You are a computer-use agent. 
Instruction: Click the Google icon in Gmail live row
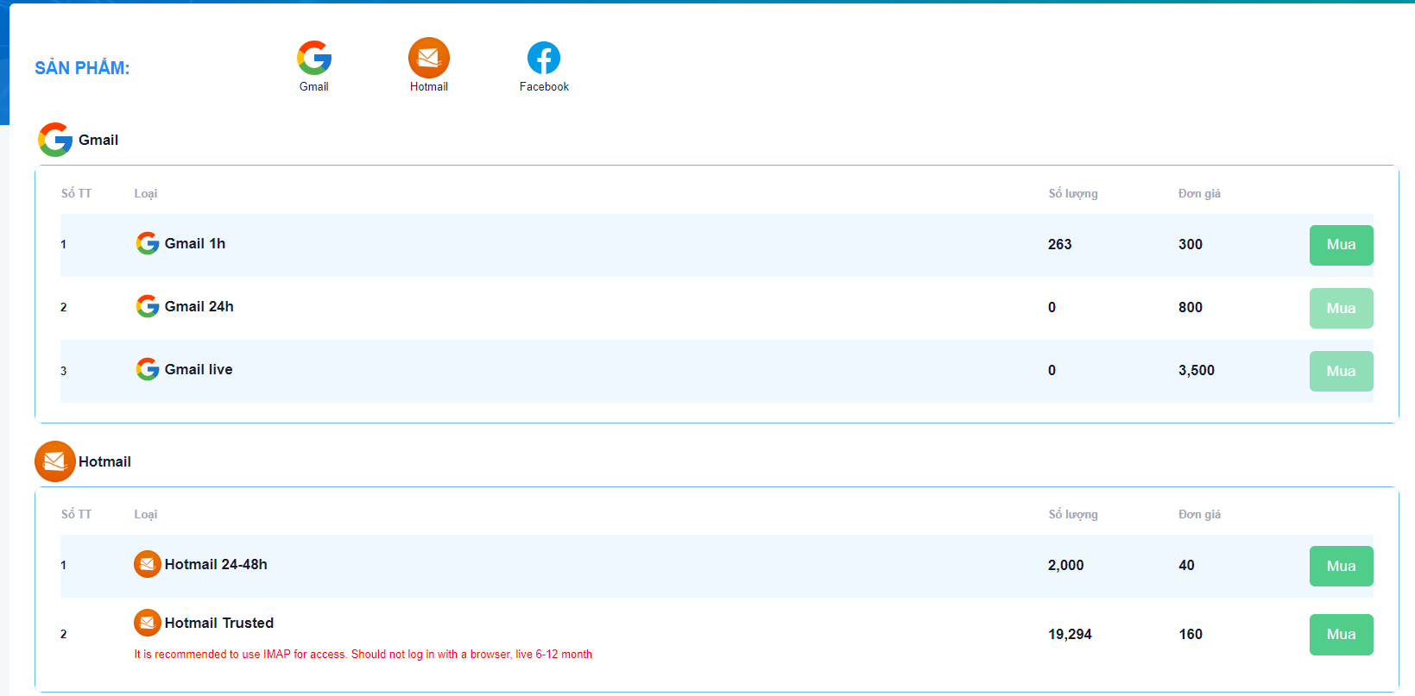[x=148, y=369]
